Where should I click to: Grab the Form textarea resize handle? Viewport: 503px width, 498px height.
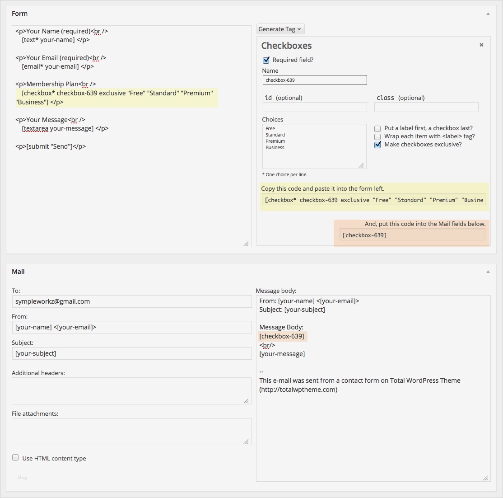(x=246, y=244)
